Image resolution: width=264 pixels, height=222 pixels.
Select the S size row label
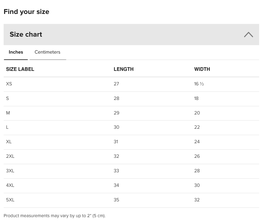coord(7,98)
